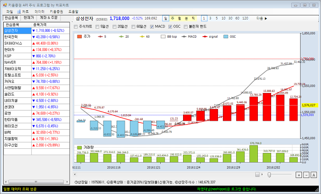Screen dimensions: 321x194
Task: Switch to the 관심종목 tab
Action: 12,18
